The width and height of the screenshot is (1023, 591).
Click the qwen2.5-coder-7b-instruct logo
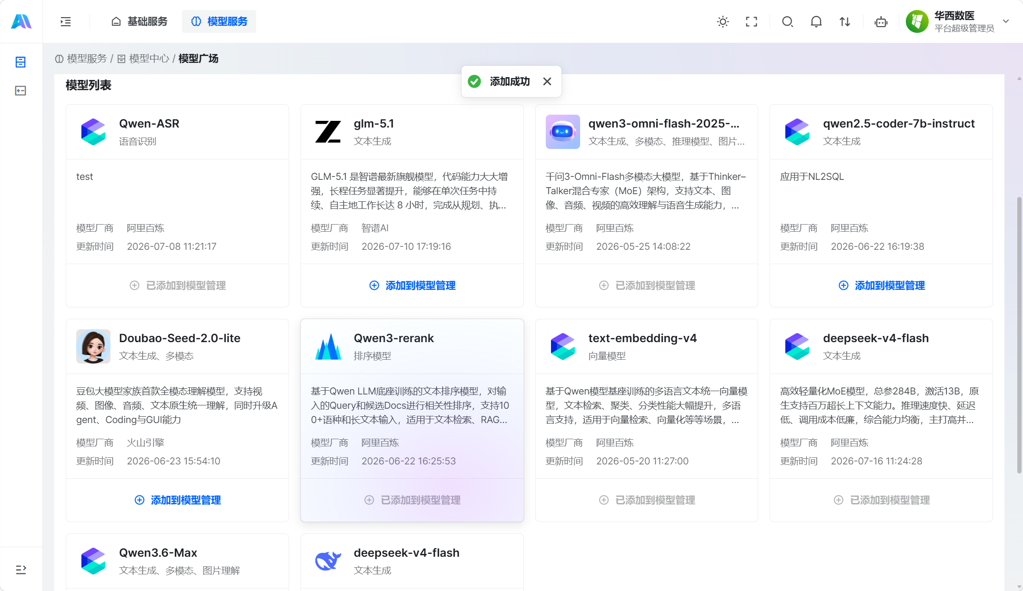coord(797,132)
